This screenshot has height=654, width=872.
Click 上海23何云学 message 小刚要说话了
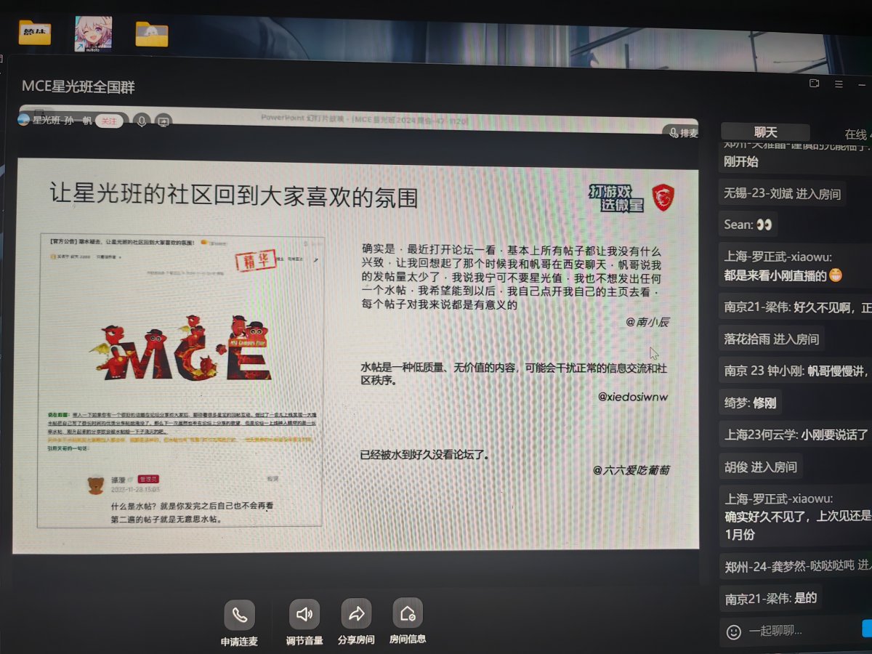click(795, 435)
